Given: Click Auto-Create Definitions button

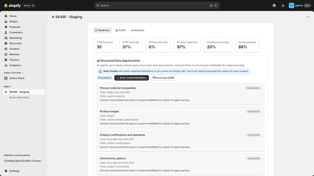Looking at the screenshot, I should pyautogui.click(x=131, y=78).
